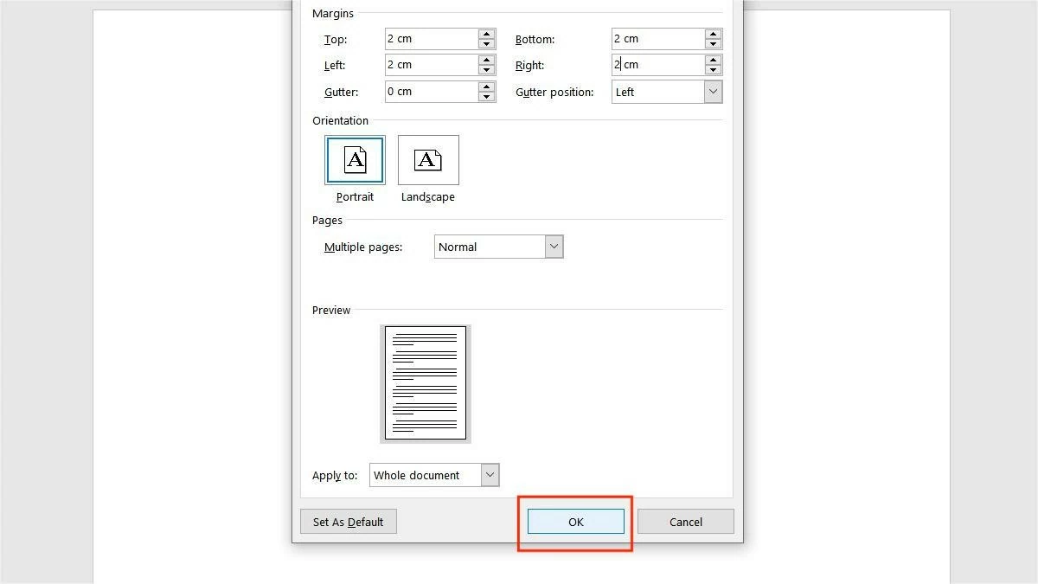The width and height of the screenshot is (1038, 584).
Task: Increase the Left margin value
Action: click(486, 61)
